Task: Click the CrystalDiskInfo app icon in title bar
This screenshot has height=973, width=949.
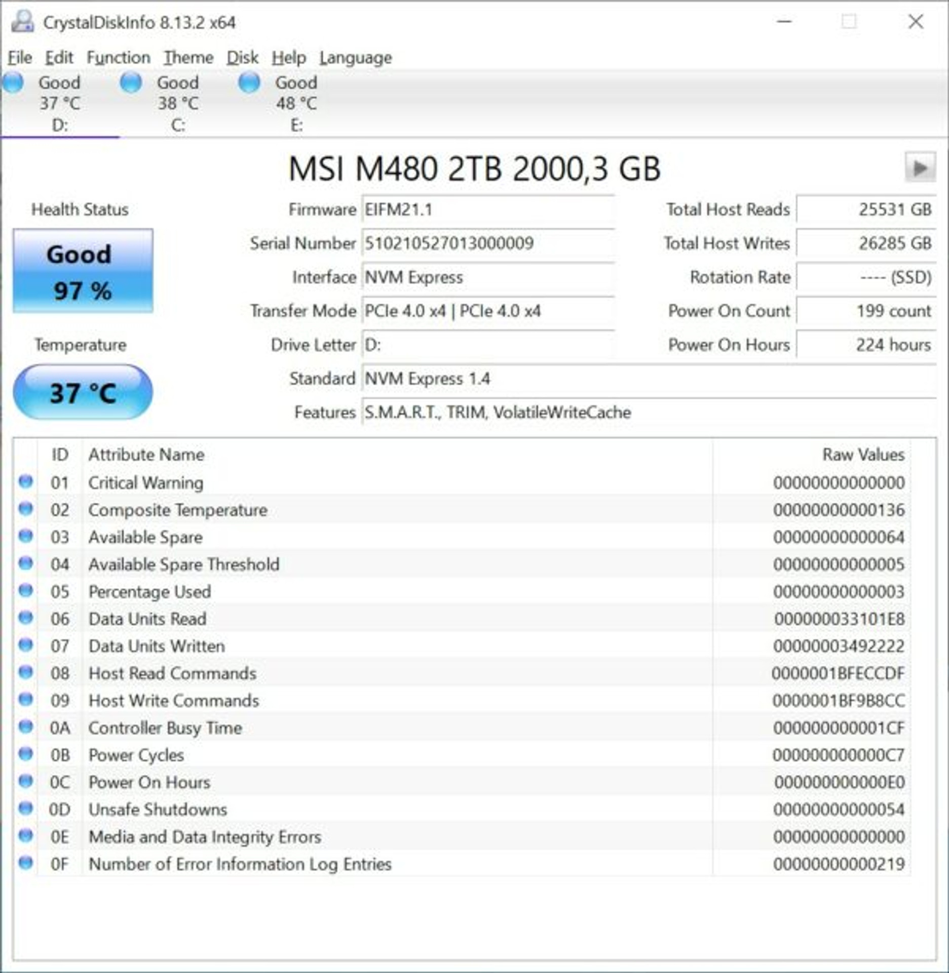Action: [x=22, y=22]
